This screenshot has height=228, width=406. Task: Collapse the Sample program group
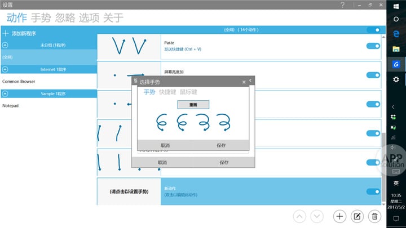(5, 93)
